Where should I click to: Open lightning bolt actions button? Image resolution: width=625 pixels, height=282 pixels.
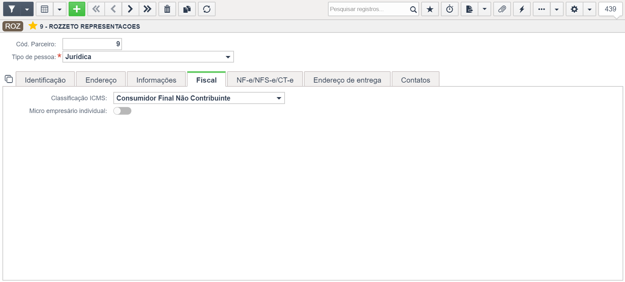pos(522,9)
